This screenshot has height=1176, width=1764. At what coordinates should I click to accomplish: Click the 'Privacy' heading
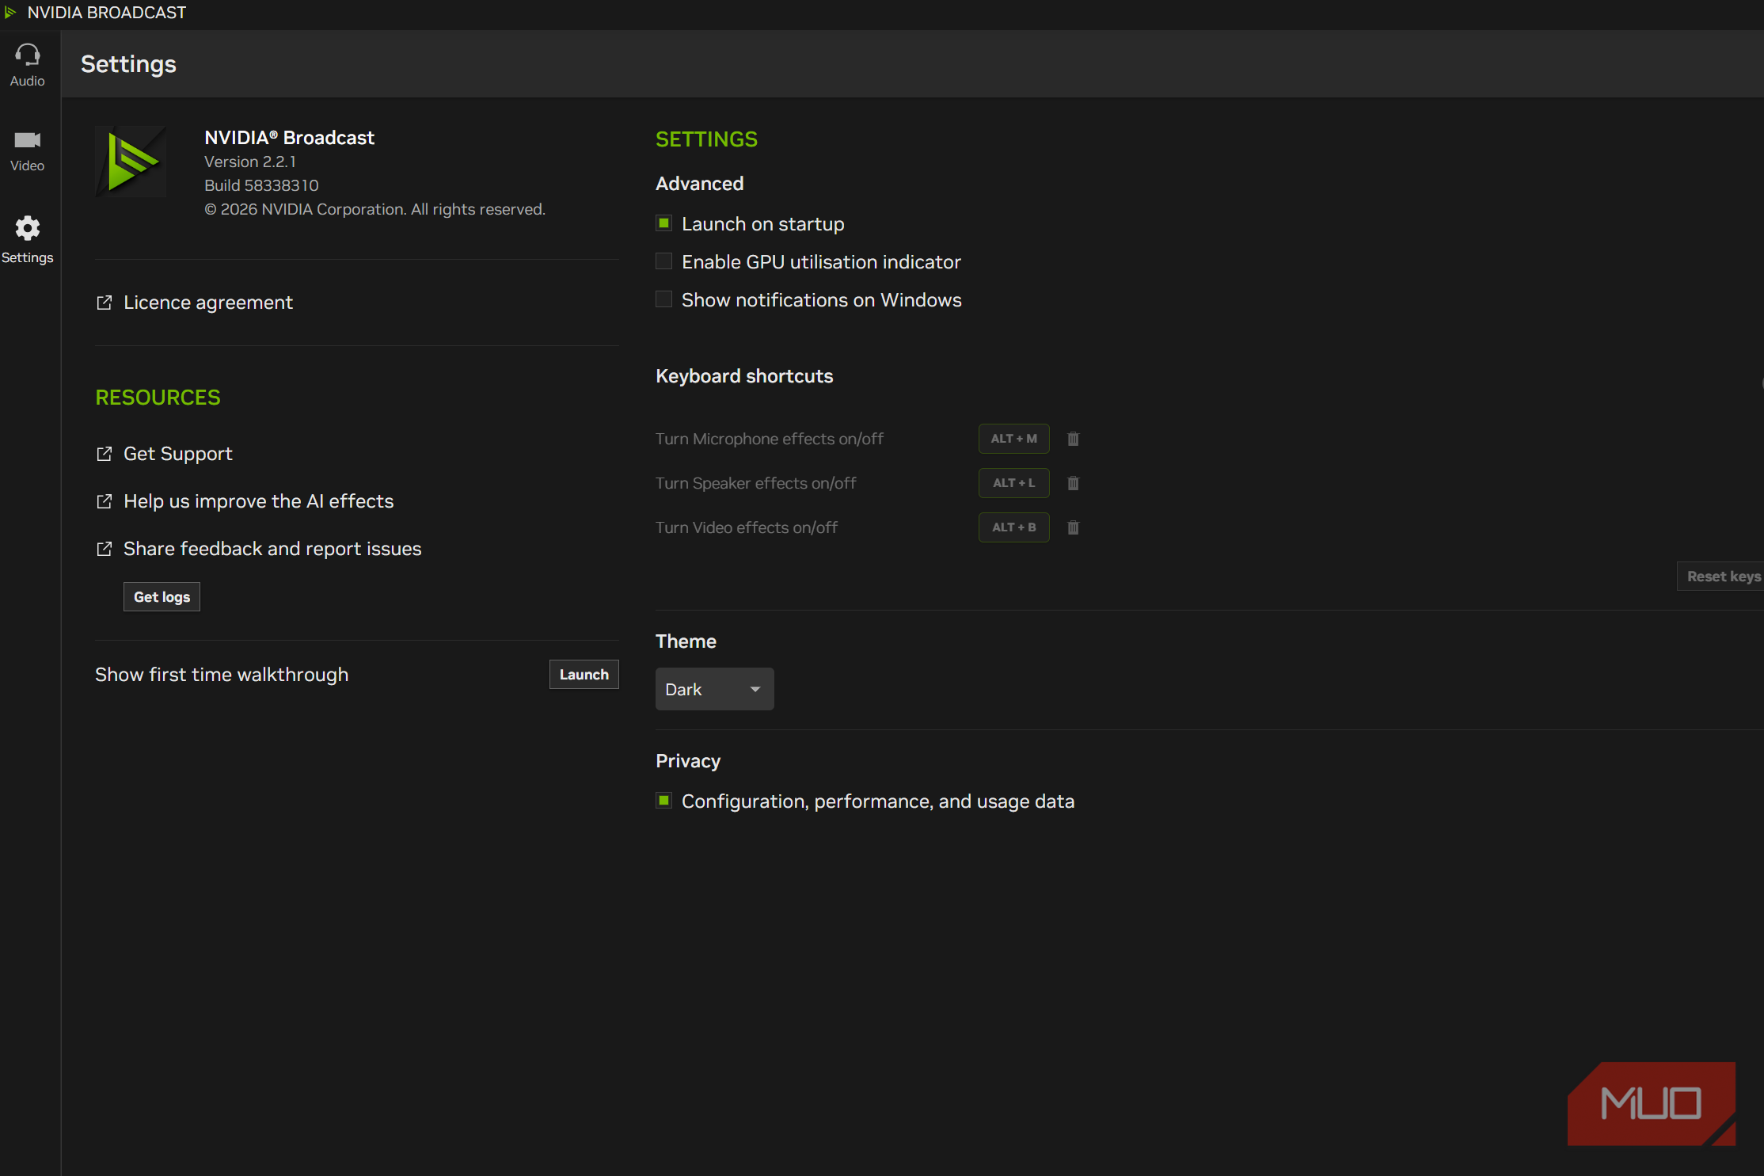click(688, 761)
